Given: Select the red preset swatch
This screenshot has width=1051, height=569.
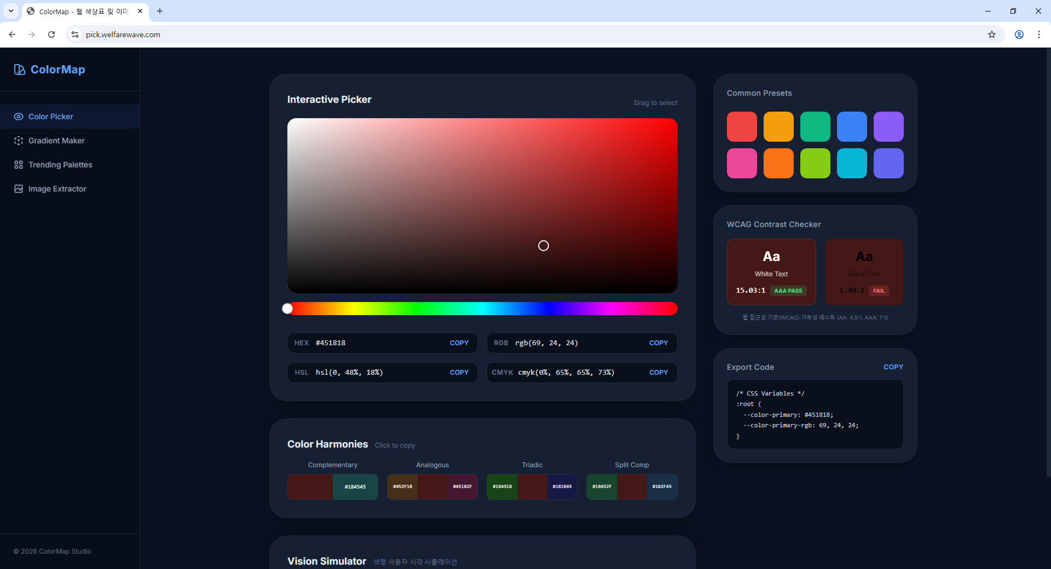Looking at the screenshot, I should tap(742, 127).
